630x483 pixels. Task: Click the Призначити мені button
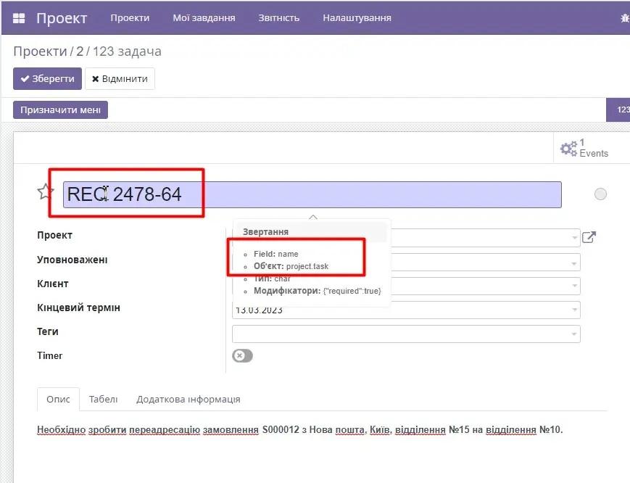click(60, 110)
